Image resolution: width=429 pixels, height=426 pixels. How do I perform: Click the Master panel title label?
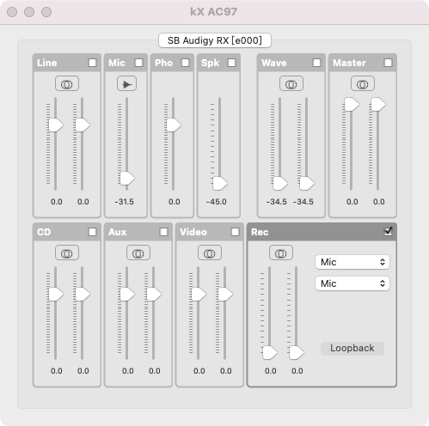349,63
